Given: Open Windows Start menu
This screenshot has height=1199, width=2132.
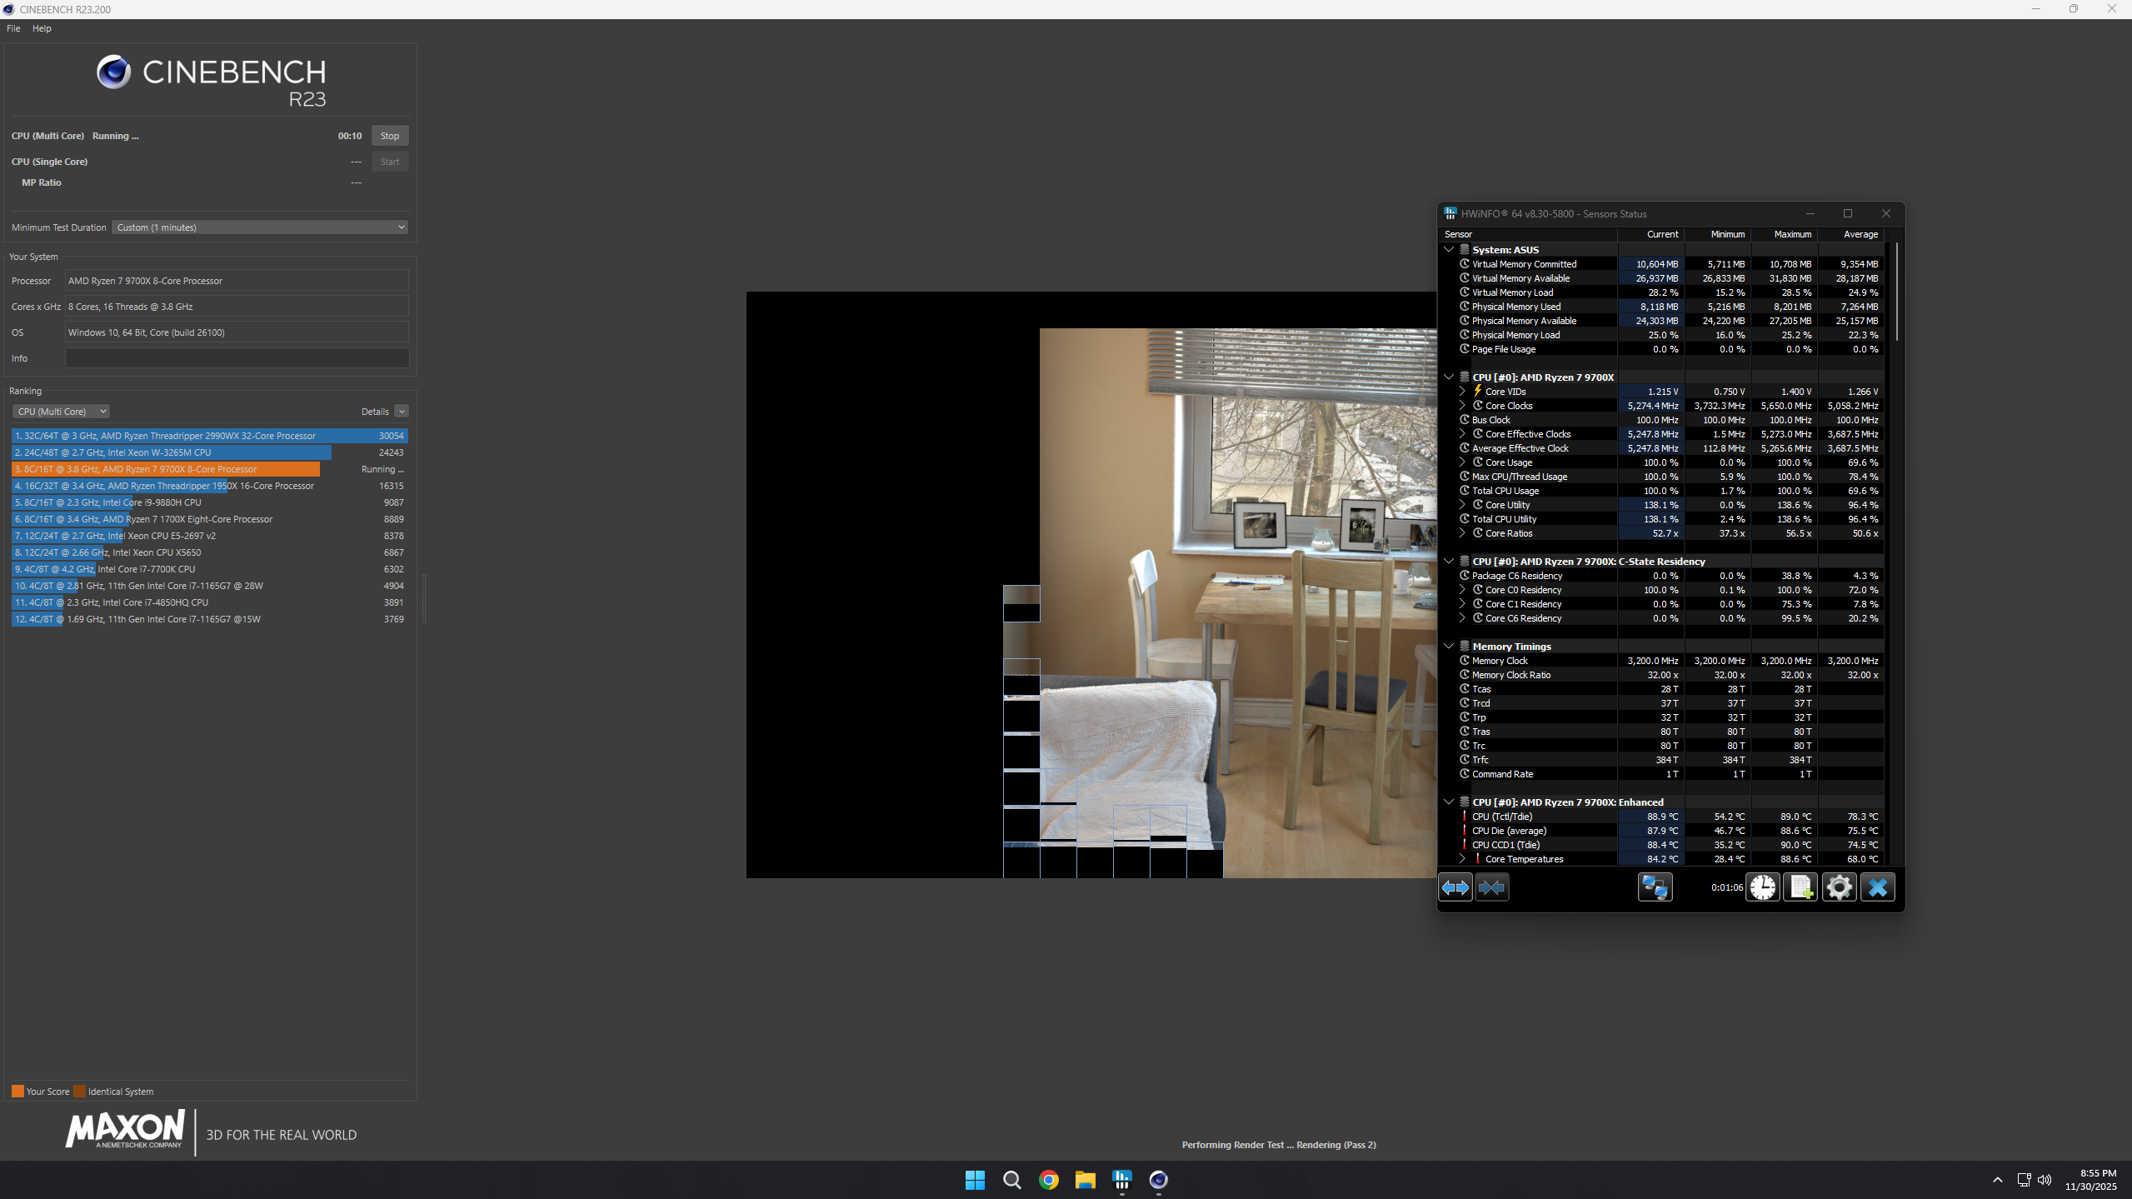Looking at the screenshot, I should pyautogui.click(x=975, y=1180).
